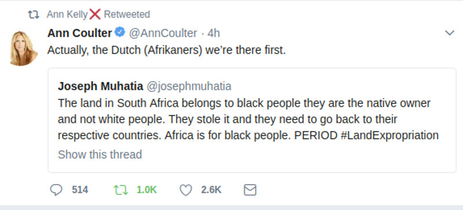The height and width of the screenshot is (210, 463).
Task: View the 2.6K likes count
Action: click(211, 190)
